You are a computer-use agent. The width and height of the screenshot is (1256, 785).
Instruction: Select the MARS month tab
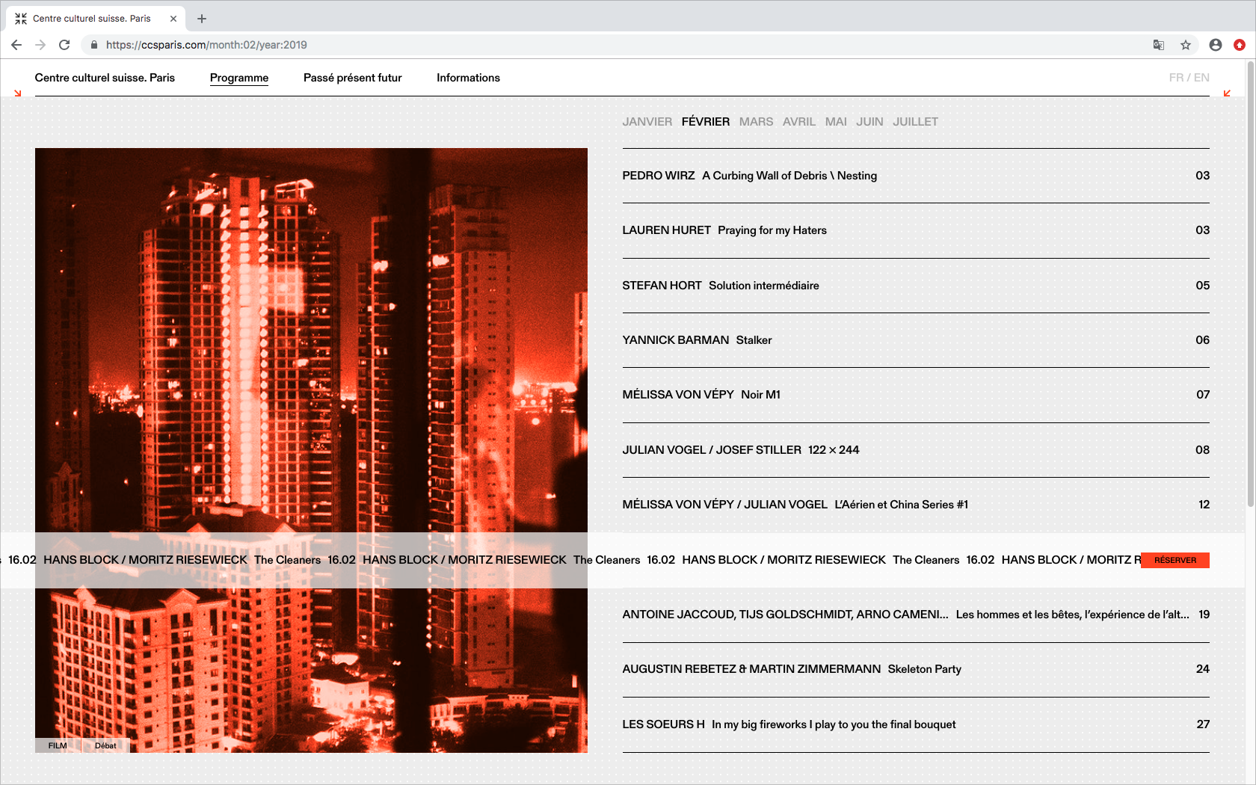click(756, 122)
